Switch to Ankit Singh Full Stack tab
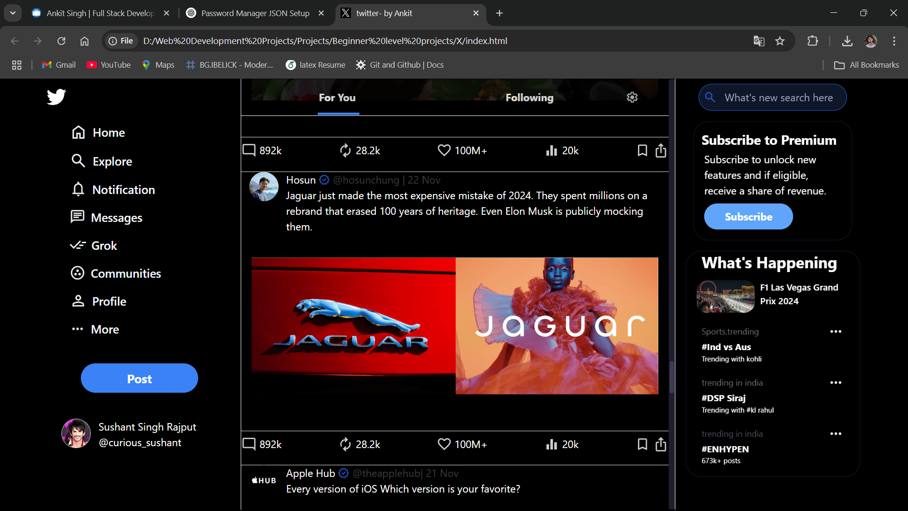This screenshot has width=908, height=511. 101,13
